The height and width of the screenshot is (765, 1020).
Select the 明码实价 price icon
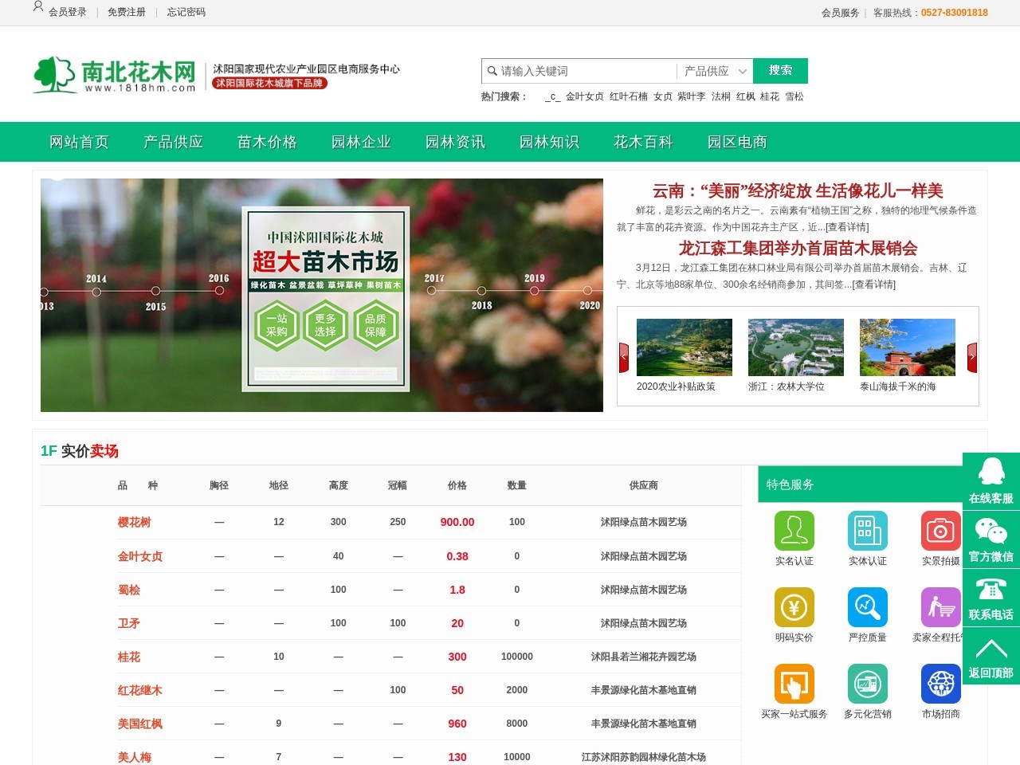794,606
